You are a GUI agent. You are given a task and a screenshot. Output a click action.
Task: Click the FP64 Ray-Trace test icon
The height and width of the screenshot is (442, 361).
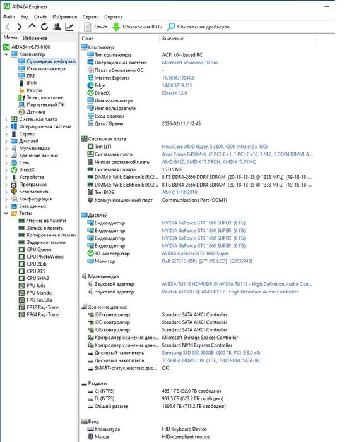point(21,315)
